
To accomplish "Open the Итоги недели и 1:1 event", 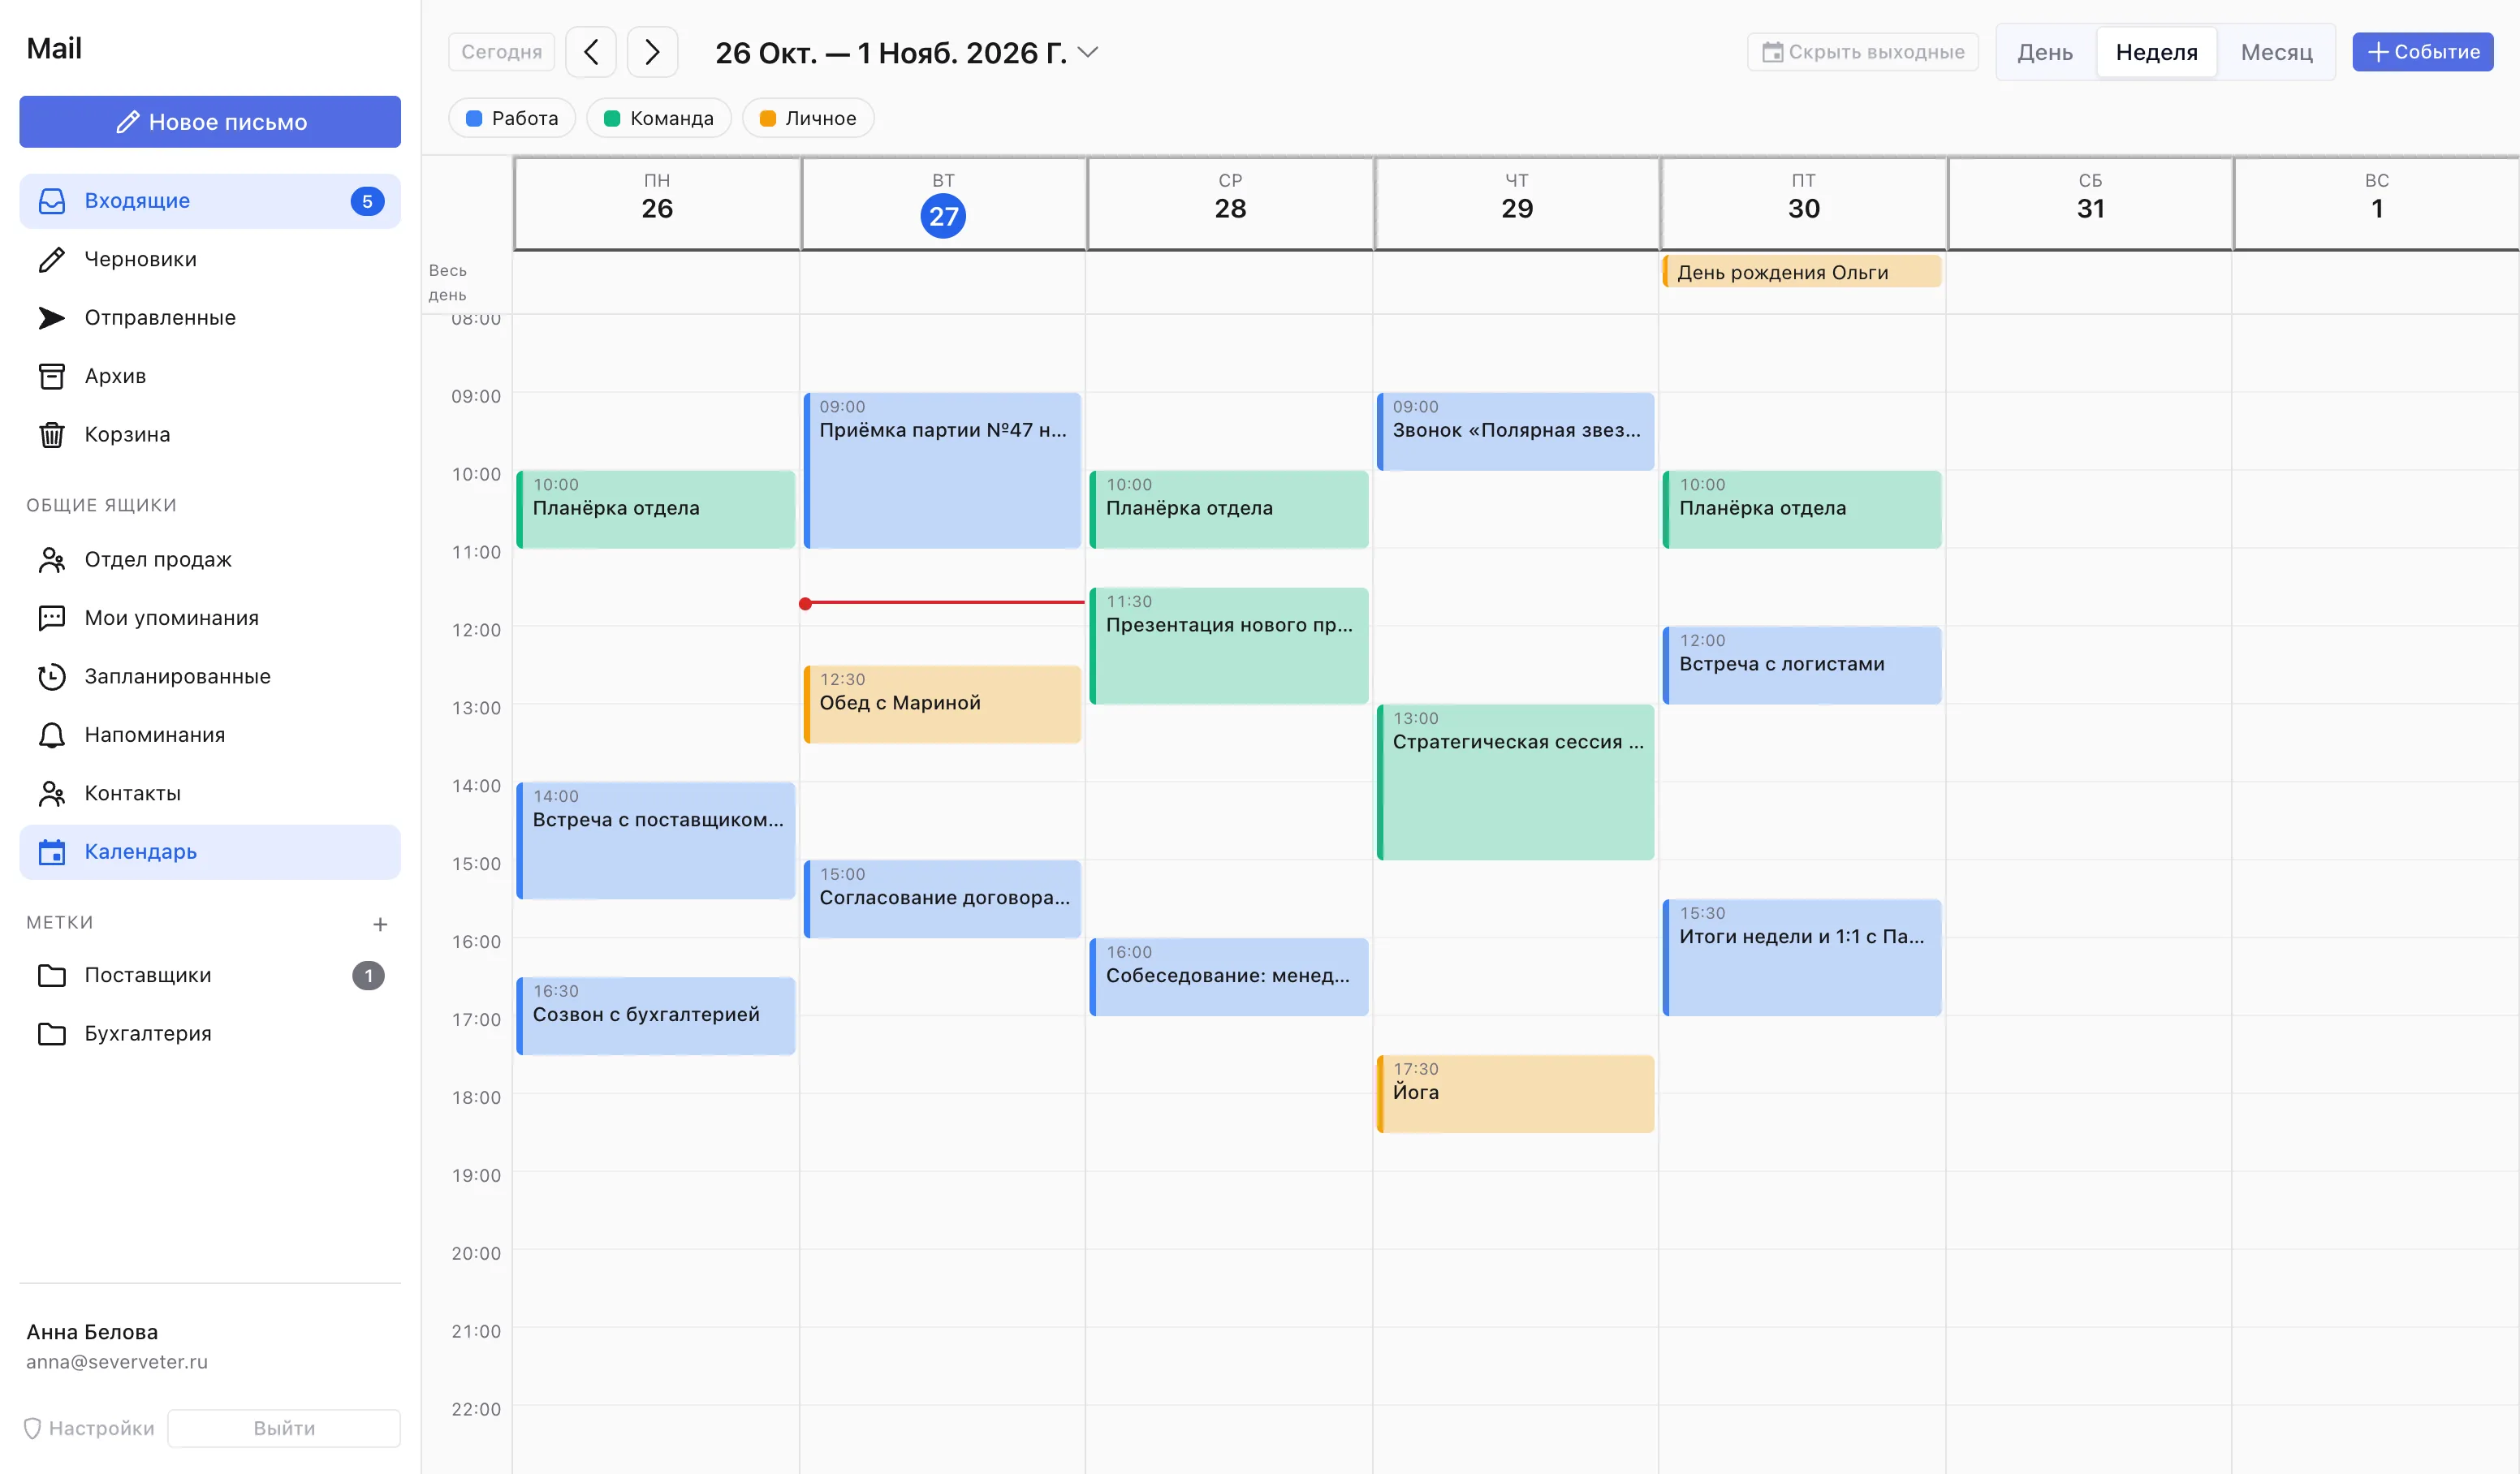I will pos(1802,958).
